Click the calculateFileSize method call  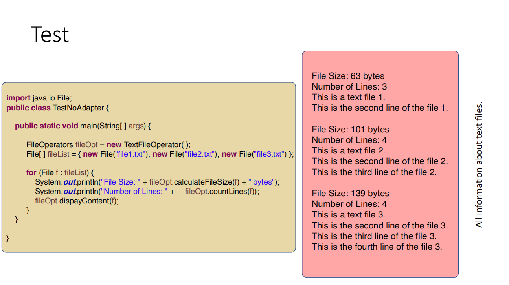coord(207,182)
